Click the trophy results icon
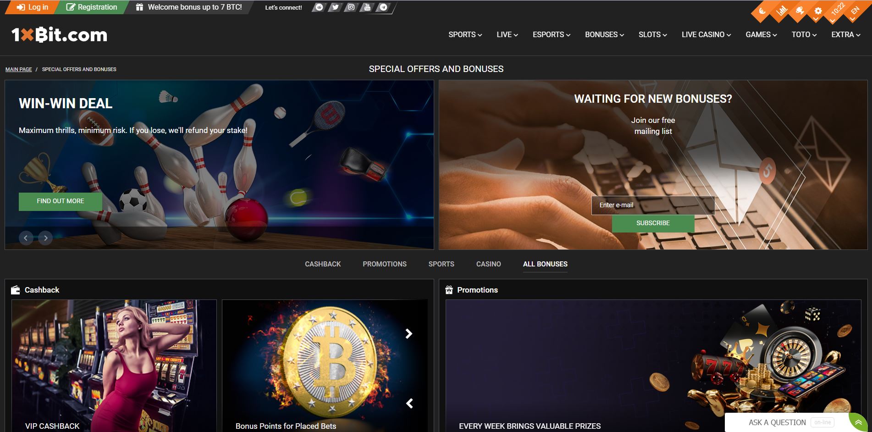 click(800, 11)
